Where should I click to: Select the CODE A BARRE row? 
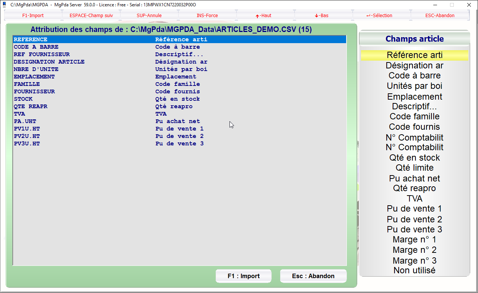[36, 47]
